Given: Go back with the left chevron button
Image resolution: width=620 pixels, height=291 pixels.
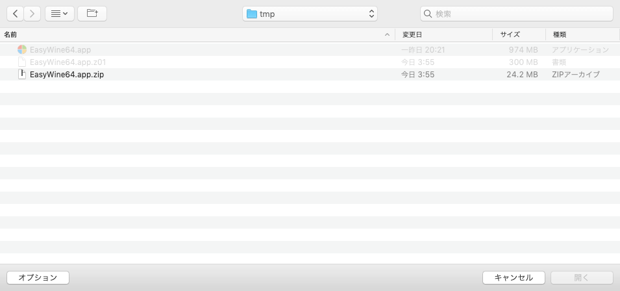Looking at the screenshot, I should click(x=15, y=14).
